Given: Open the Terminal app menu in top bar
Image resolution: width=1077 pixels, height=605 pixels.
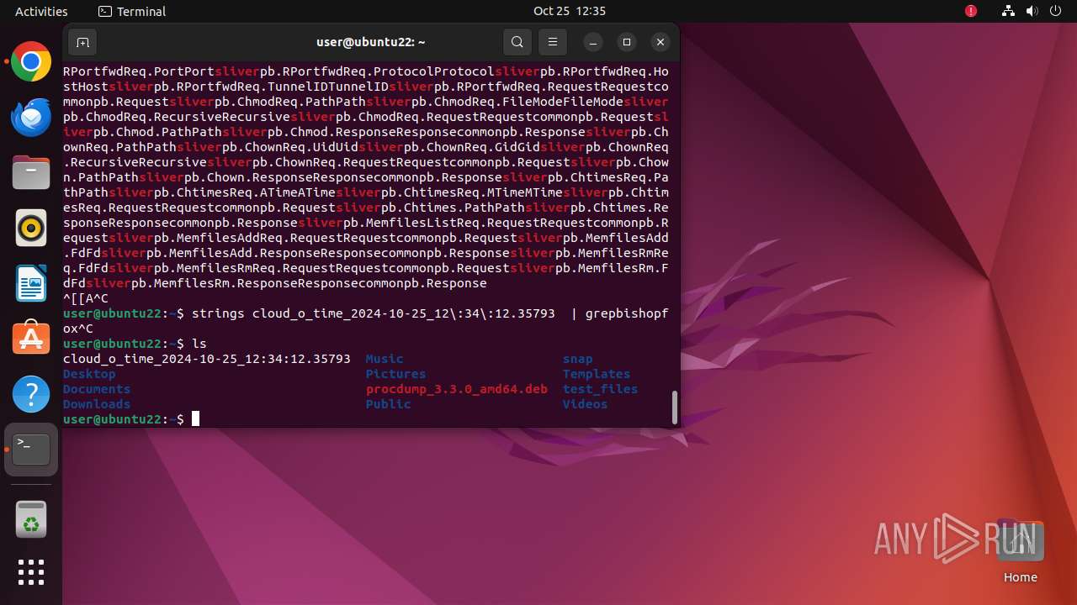Looking at the screenshot, I should pos(132,11).
